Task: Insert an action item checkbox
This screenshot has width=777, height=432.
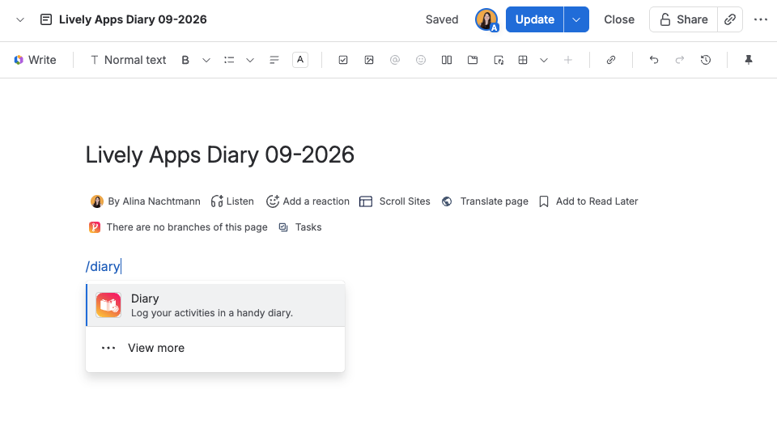Action: tap(343, 60)
